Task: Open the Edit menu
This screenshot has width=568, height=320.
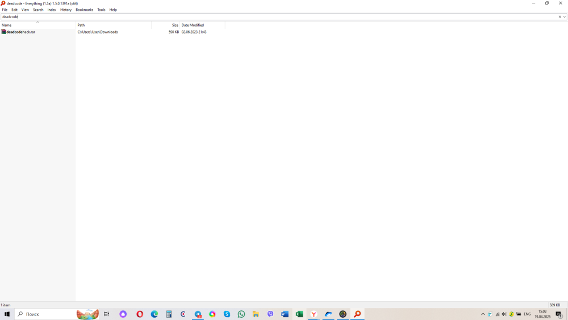Action: (x=15, y=10)
